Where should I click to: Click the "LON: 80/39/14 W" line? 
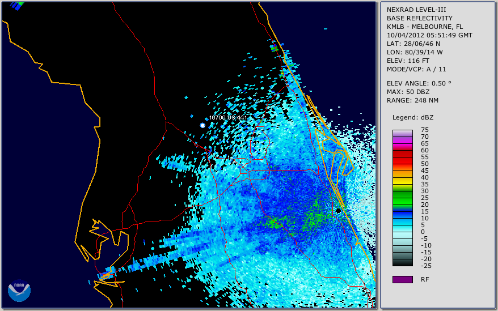415,52
